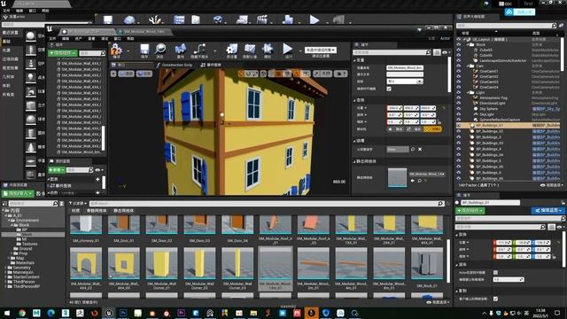Clear the parent socket with the X icon
This screenshot has height=319, width=567.
pos(420,149)
